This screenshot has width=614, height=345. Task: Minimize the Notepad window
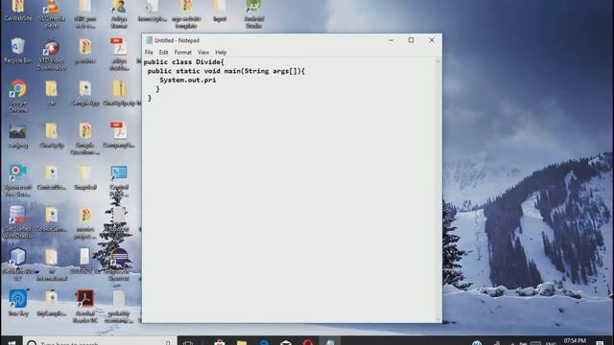pos(390,40)
